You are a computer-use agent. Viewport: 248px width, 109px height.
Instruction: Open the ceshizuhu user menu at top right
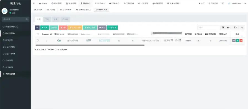[234, 4]
